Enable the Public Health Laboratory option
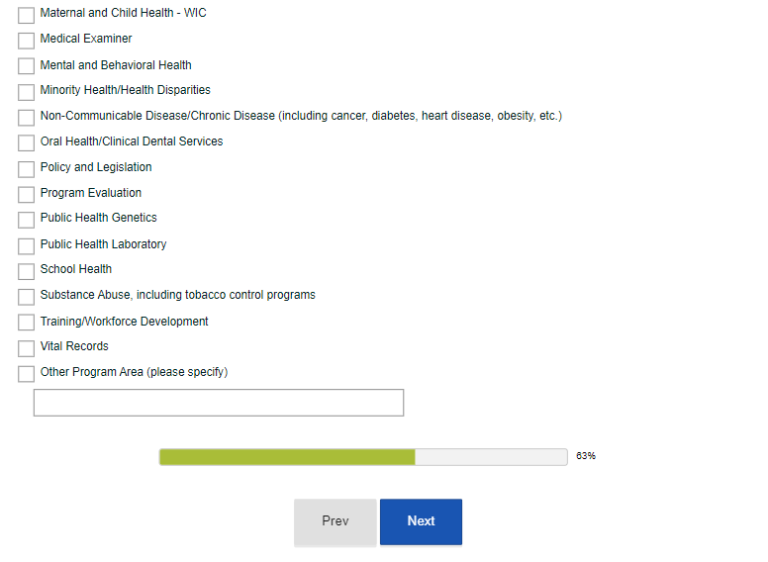 [x=26, y=245]
